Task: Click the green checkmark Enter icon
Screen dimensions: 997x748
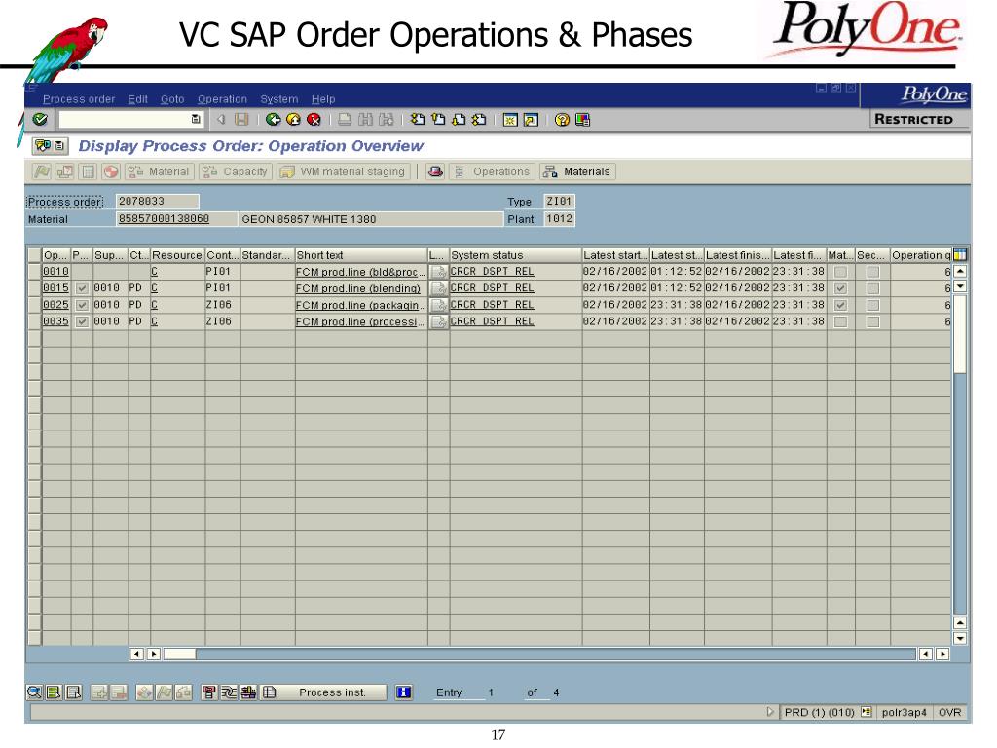Action: 40,119
